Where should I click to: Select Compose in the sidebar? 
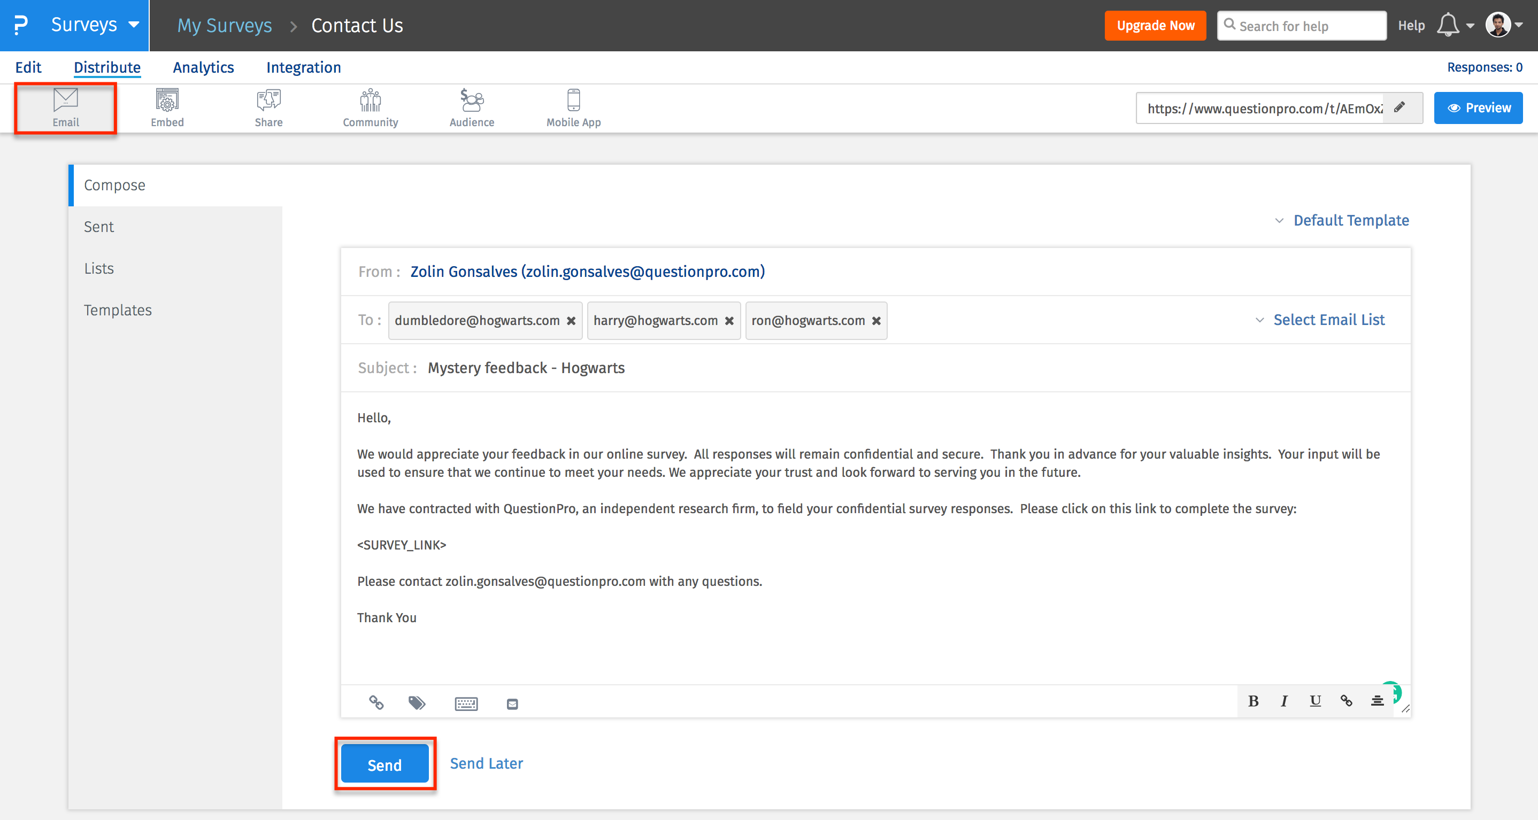[x=176, y=185]
